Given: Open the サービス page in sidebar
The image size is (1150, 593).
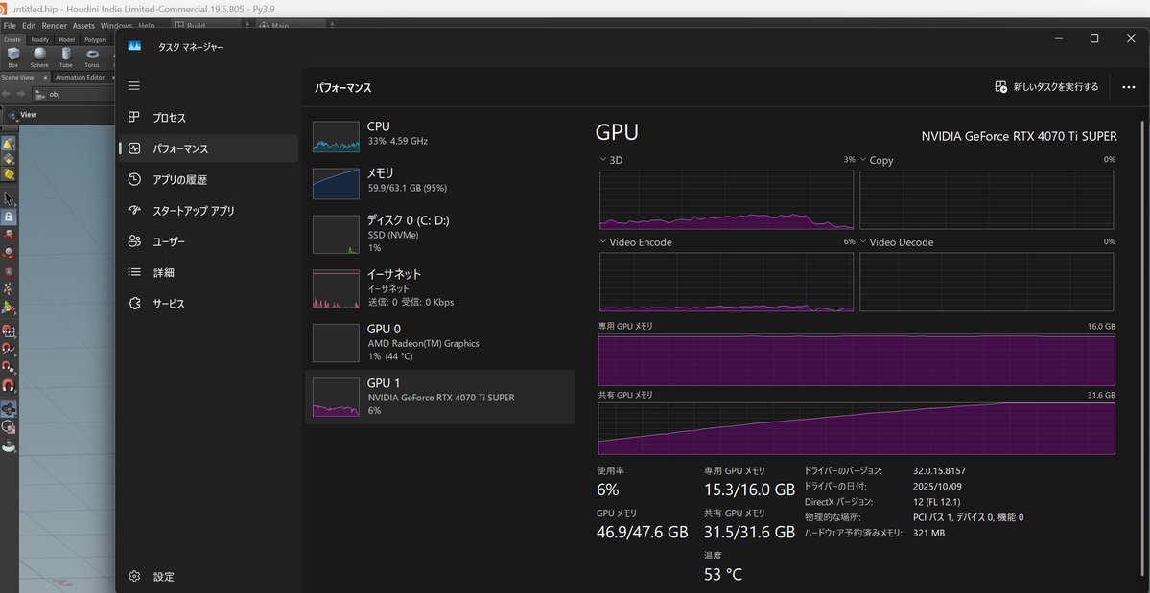Looking at the screenshot, I should pyautogui.click(x=208, y=303).
